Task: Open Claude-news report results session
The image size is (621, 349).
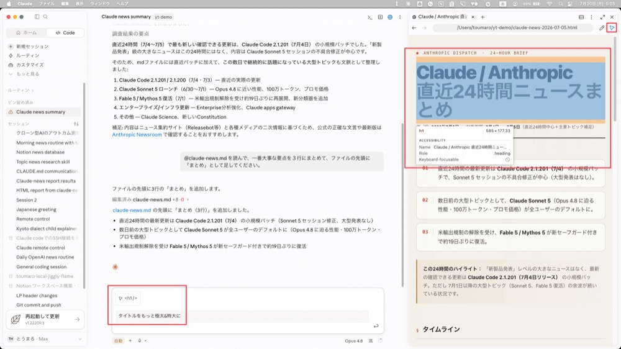Action: tap(46, 181)
